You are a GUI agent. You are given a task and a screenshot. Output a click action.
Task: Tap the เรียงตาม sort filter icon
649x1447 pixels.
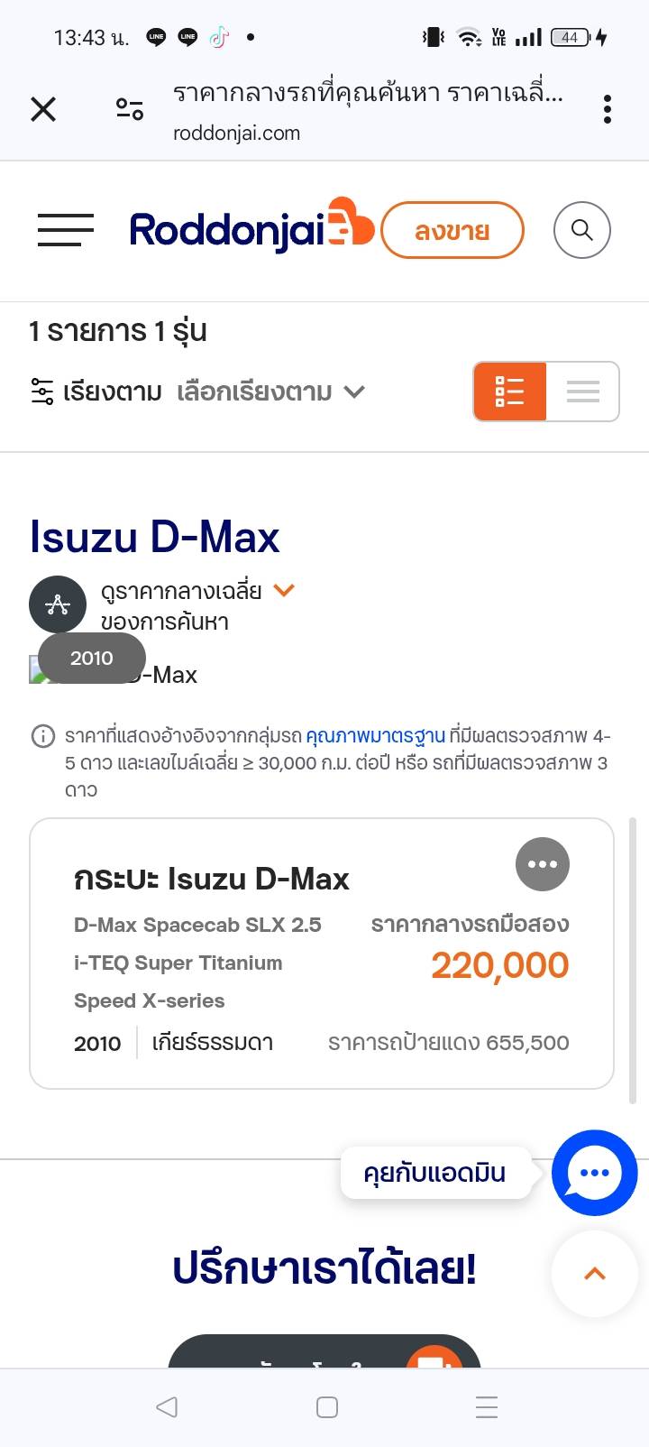tap(42, 392)
